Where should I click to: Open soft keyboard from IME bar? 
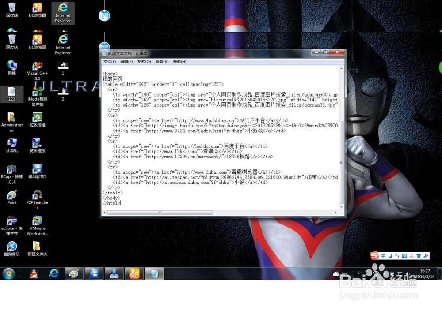point(404,256)
